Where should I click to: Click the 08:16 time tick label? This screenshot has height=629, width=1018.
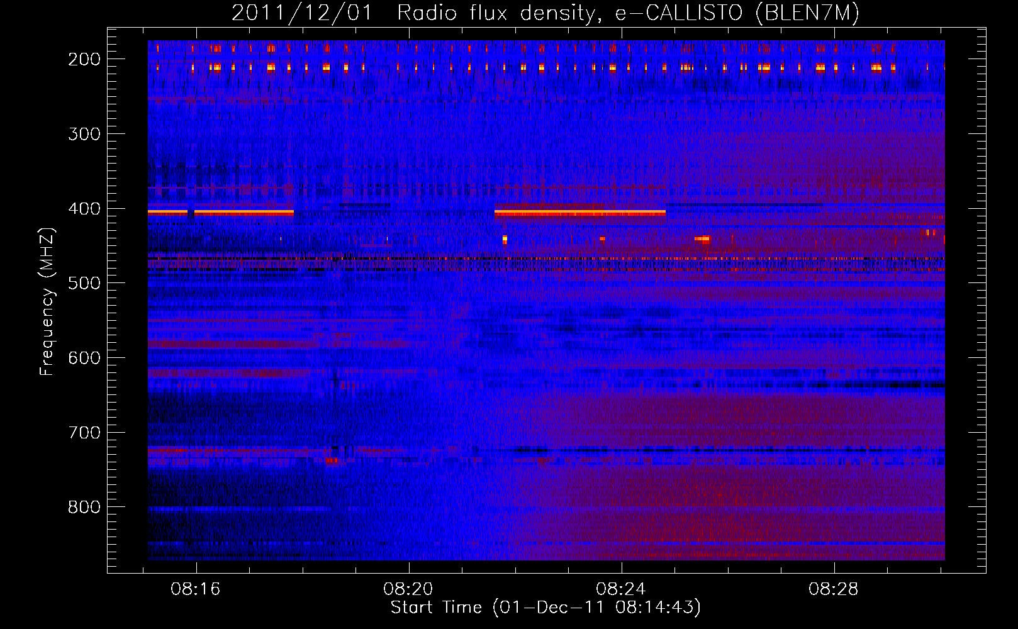[x=196, y=589]
